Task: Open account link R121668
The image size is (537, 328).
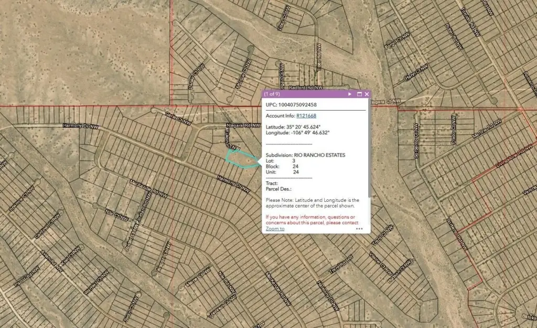Action: pyautogui.click(x=306, y=116)
